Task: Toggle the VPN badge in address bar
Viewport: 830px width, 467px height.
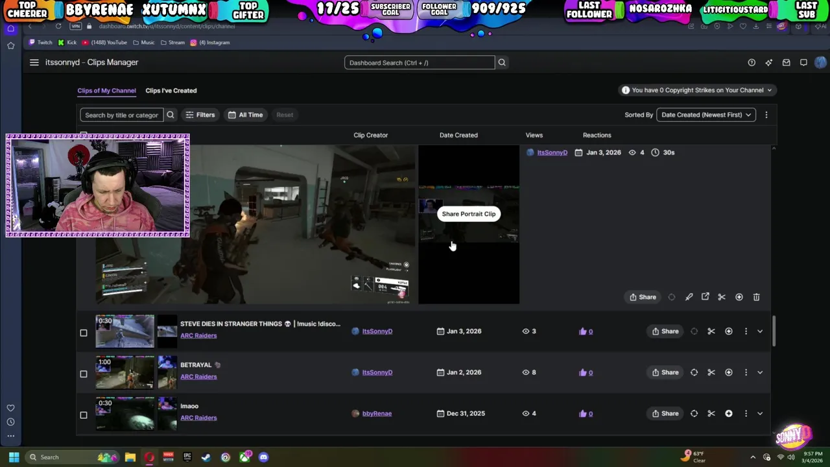Action: [75, 26]
